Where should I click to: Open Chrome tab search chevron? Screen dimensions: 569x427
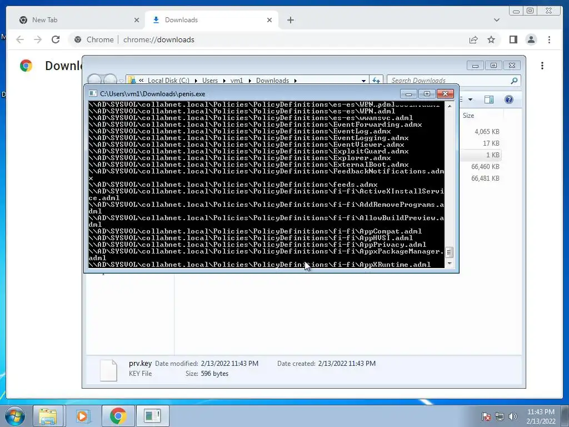(496, 20)
